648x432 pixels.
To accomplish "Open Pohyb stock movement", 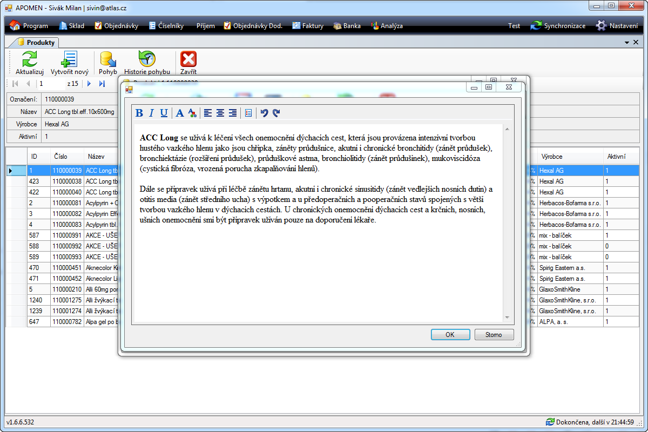I will 108,63.
